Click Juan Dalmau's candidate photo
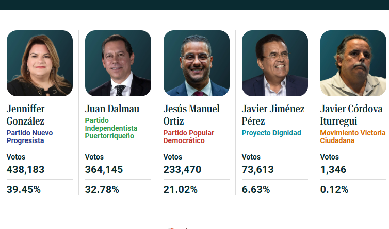This screenshot has width=389, height=229. (x=118, y=63)
